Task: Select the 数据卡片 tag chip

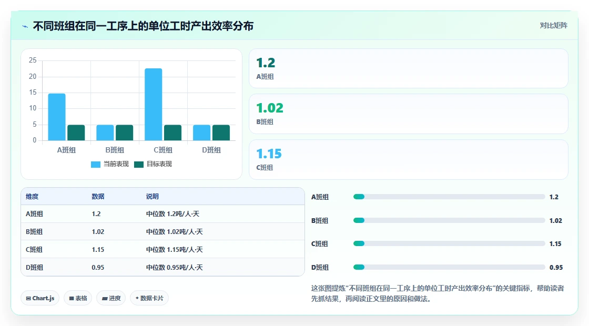Action: 149,298
